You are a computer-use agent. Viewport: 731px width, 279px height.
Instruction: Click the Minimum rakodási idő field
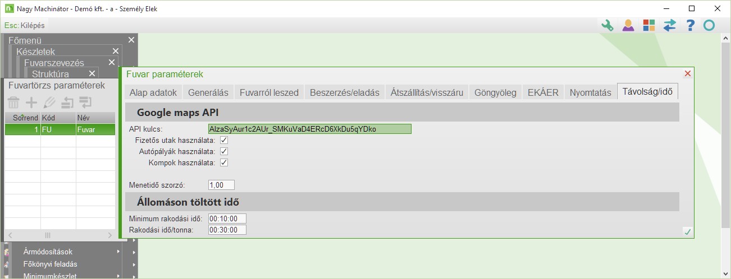coord(227,218)
